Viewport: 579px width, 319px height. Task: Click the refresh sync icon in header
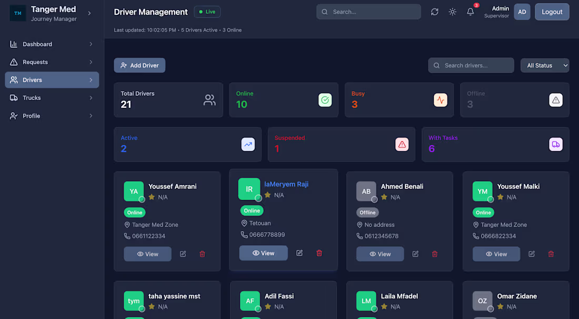tap(434, 11)
